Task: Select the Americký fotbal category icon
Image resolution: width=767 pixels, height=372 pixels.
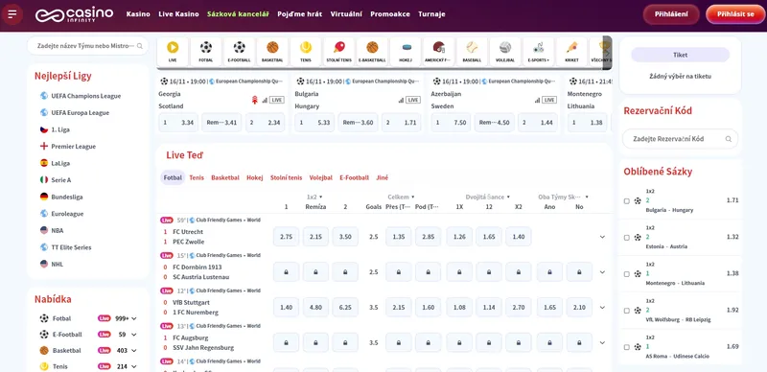Action: [x=439, y=52]
